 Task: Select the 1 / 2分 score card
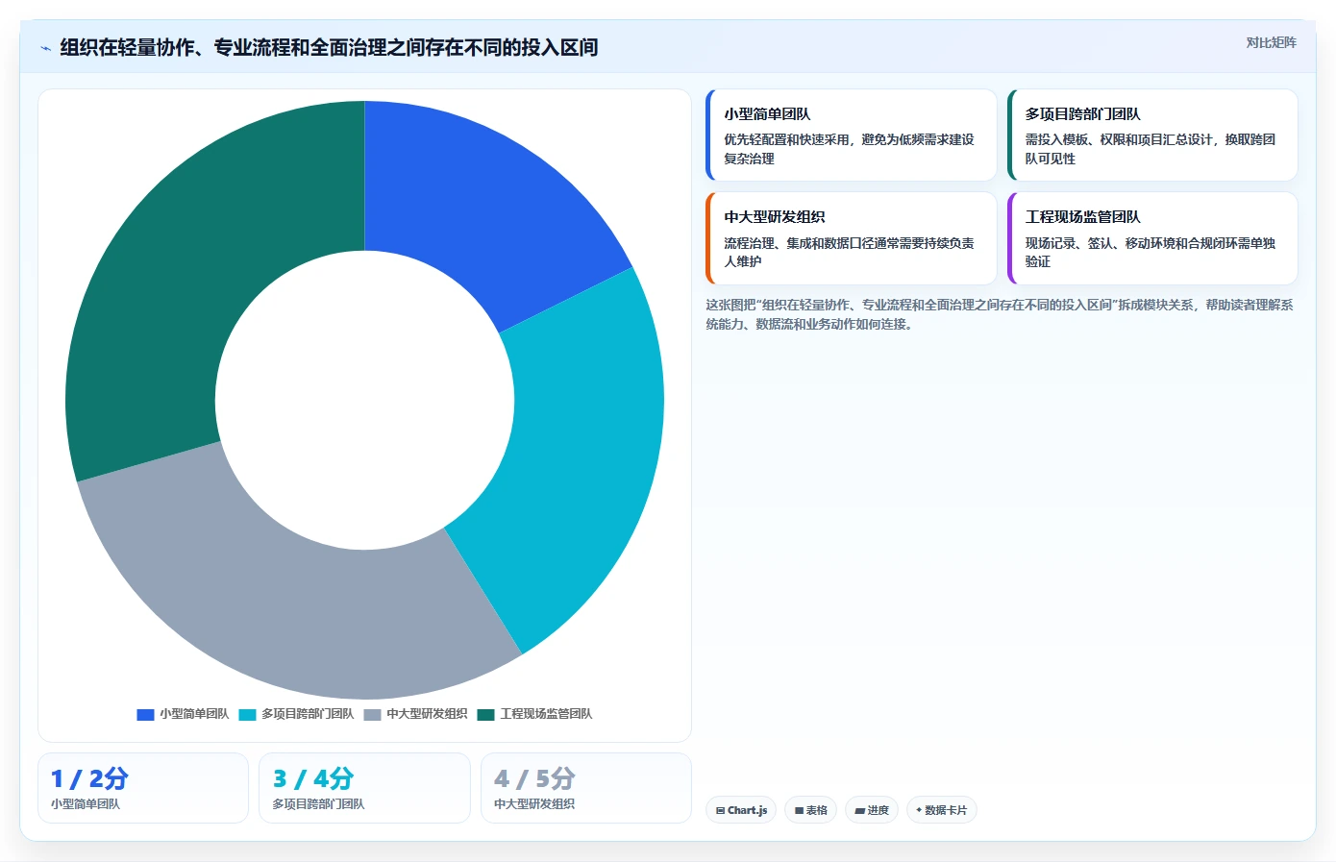point(143,788)
